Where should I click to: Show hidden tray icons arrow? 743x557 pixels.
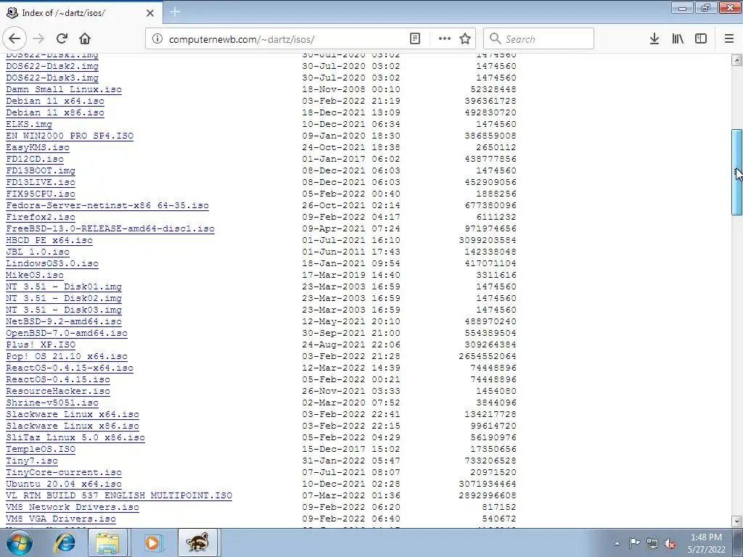pyautogui.click(x=617, y=543)
